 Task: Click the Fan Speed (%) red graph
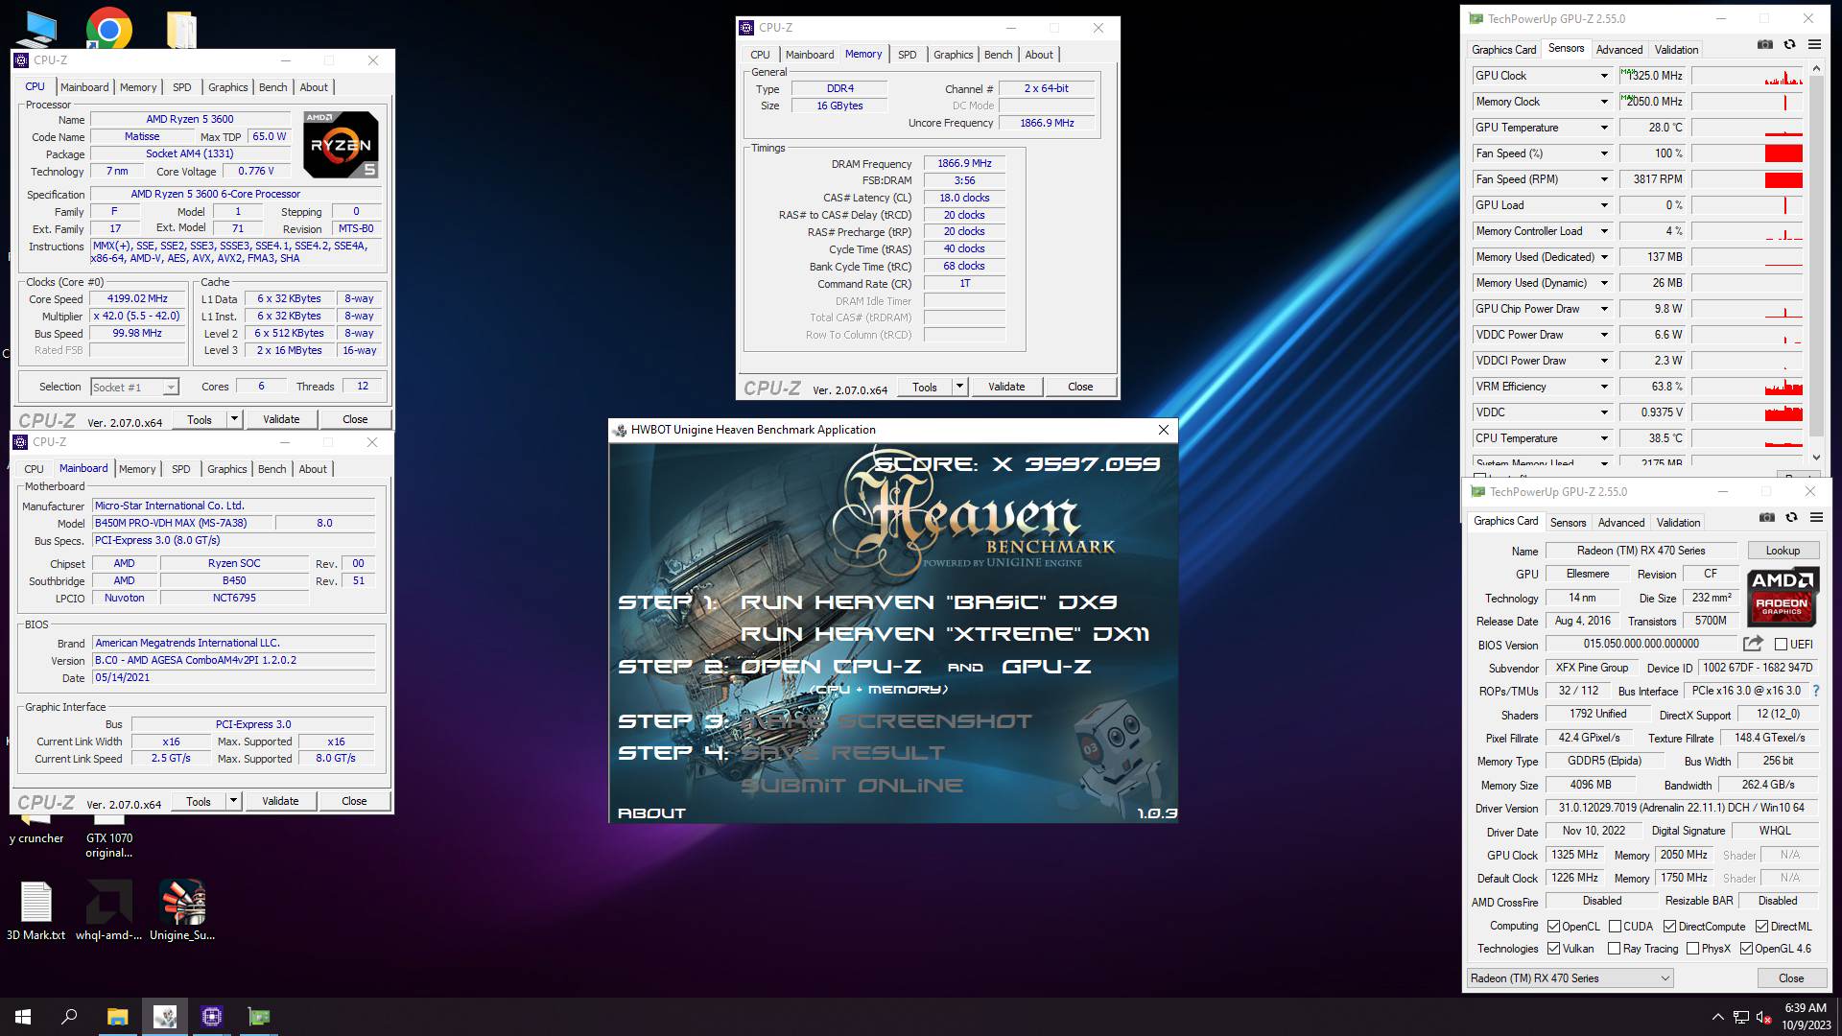tap(1783, 153)
